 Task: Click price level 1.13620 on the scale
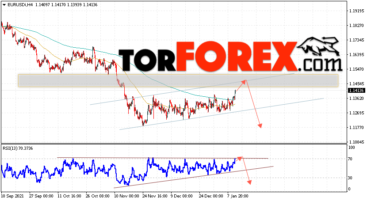tap(356, 99)
